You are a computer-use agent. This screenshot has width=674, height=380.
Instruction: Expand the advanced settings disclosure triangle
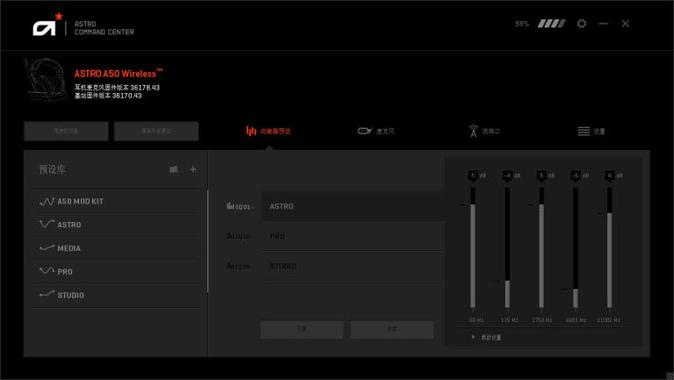474,337
